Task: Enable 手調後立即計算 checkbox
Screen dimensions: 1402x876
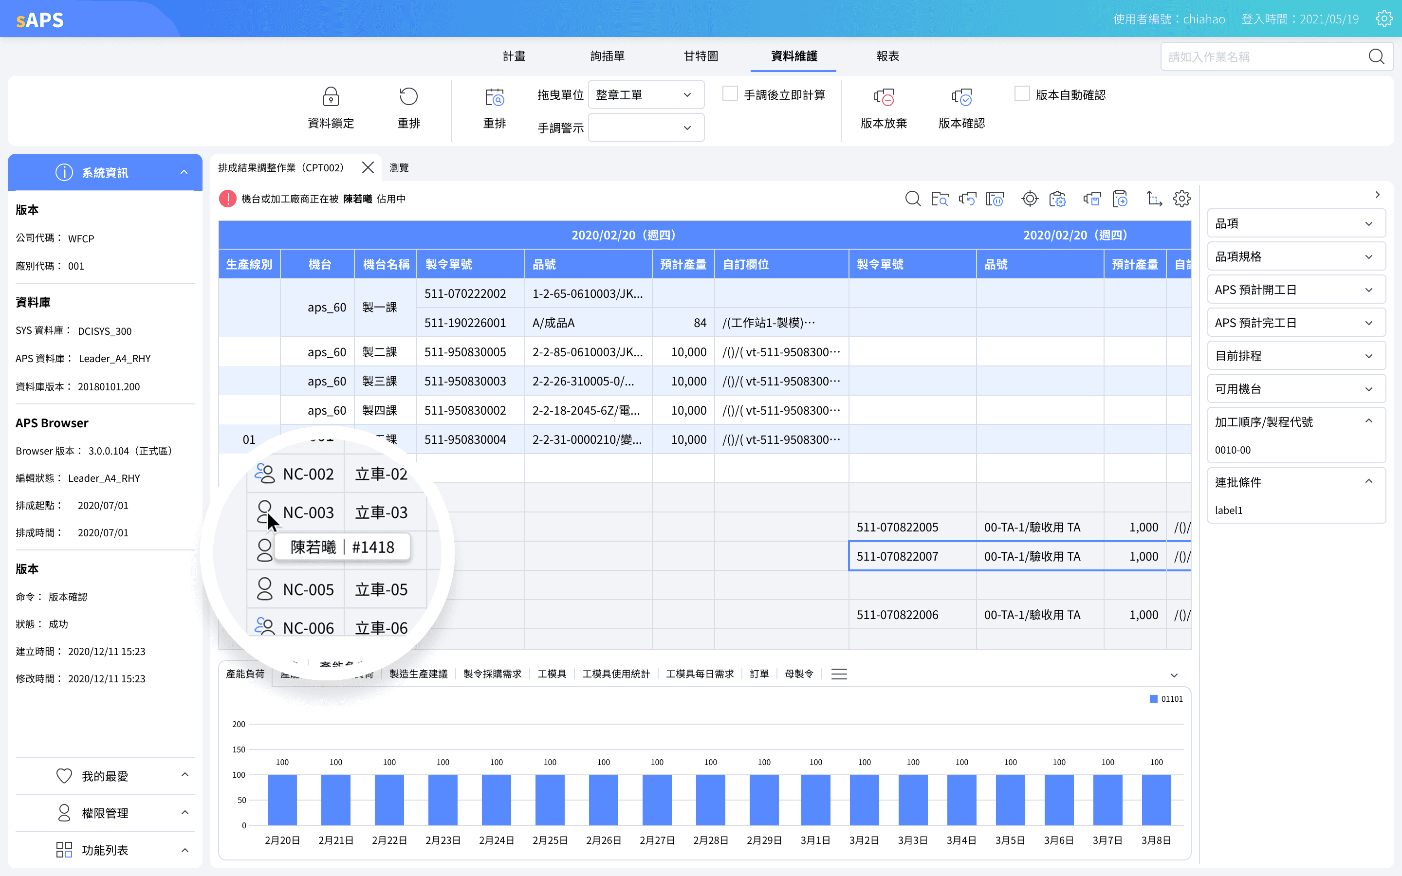Action: coord(730,94)
